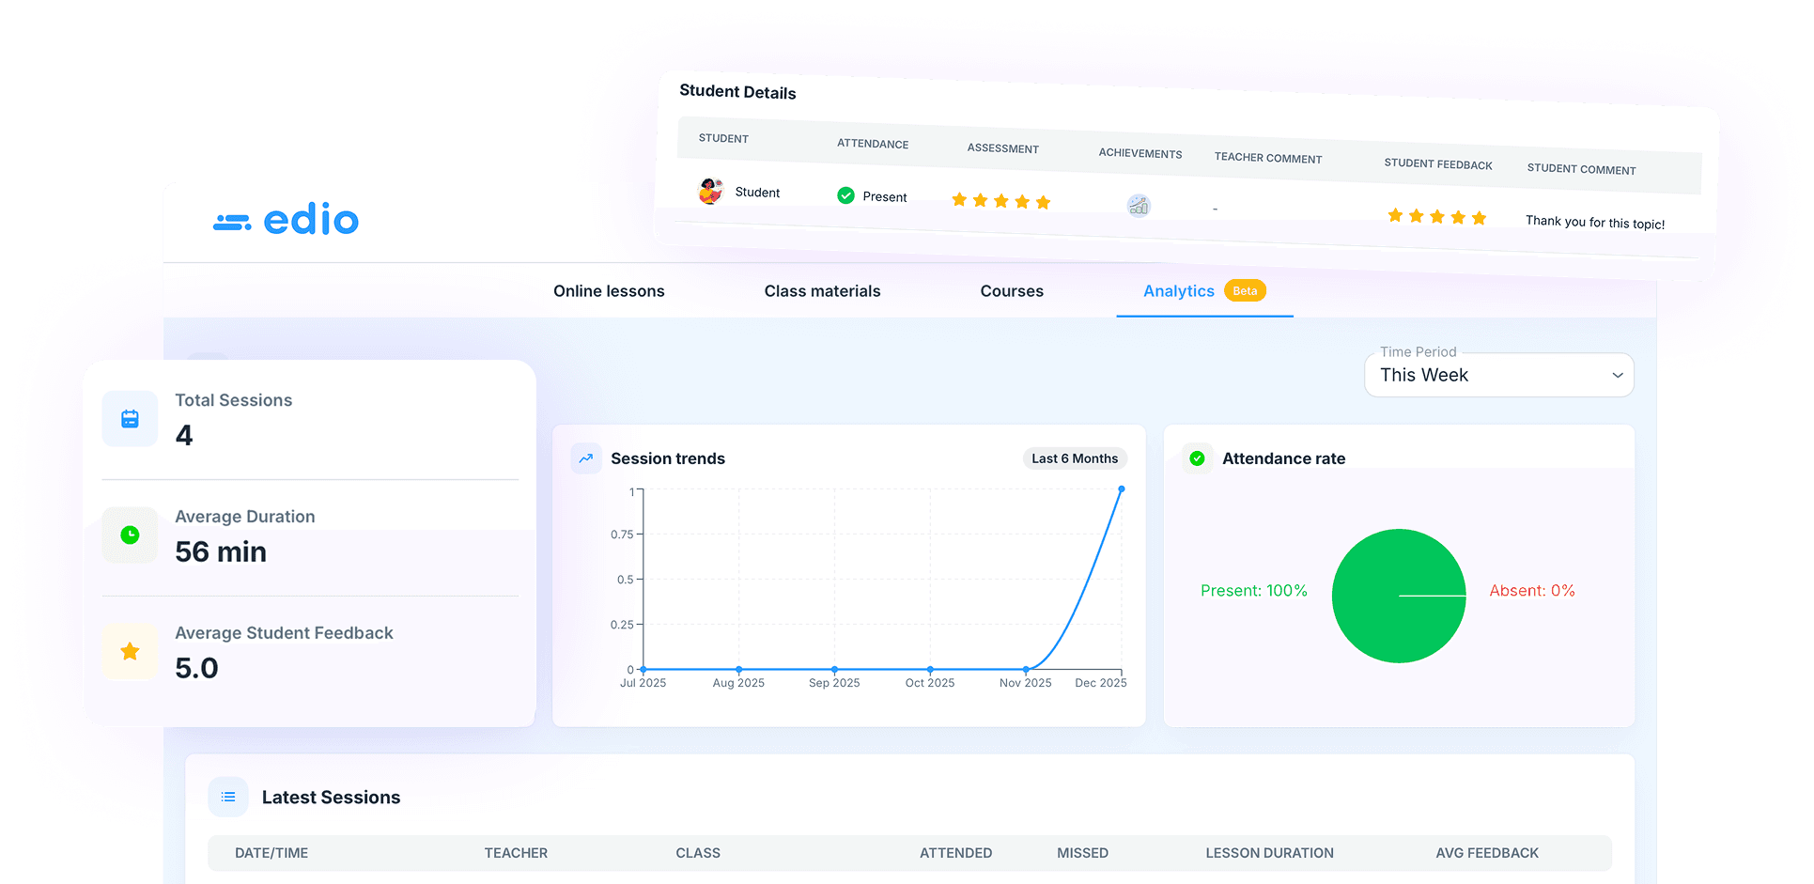Click the STUDENT column header
1814x884 pixels.
(723, 138)
